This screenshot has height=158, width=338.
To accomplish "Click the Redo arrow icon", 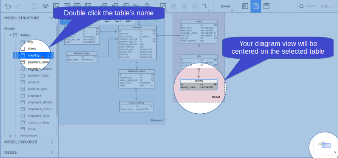I will (x=19, y=6).
